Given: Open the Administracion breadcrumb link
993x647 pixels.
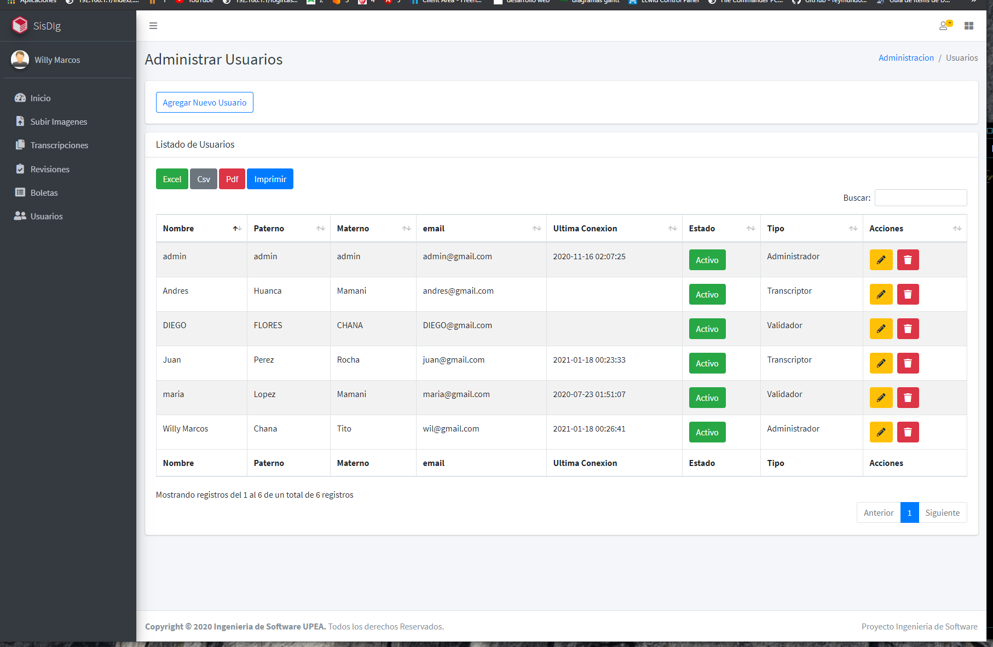Looking at the screenshot, I should 906,57.
